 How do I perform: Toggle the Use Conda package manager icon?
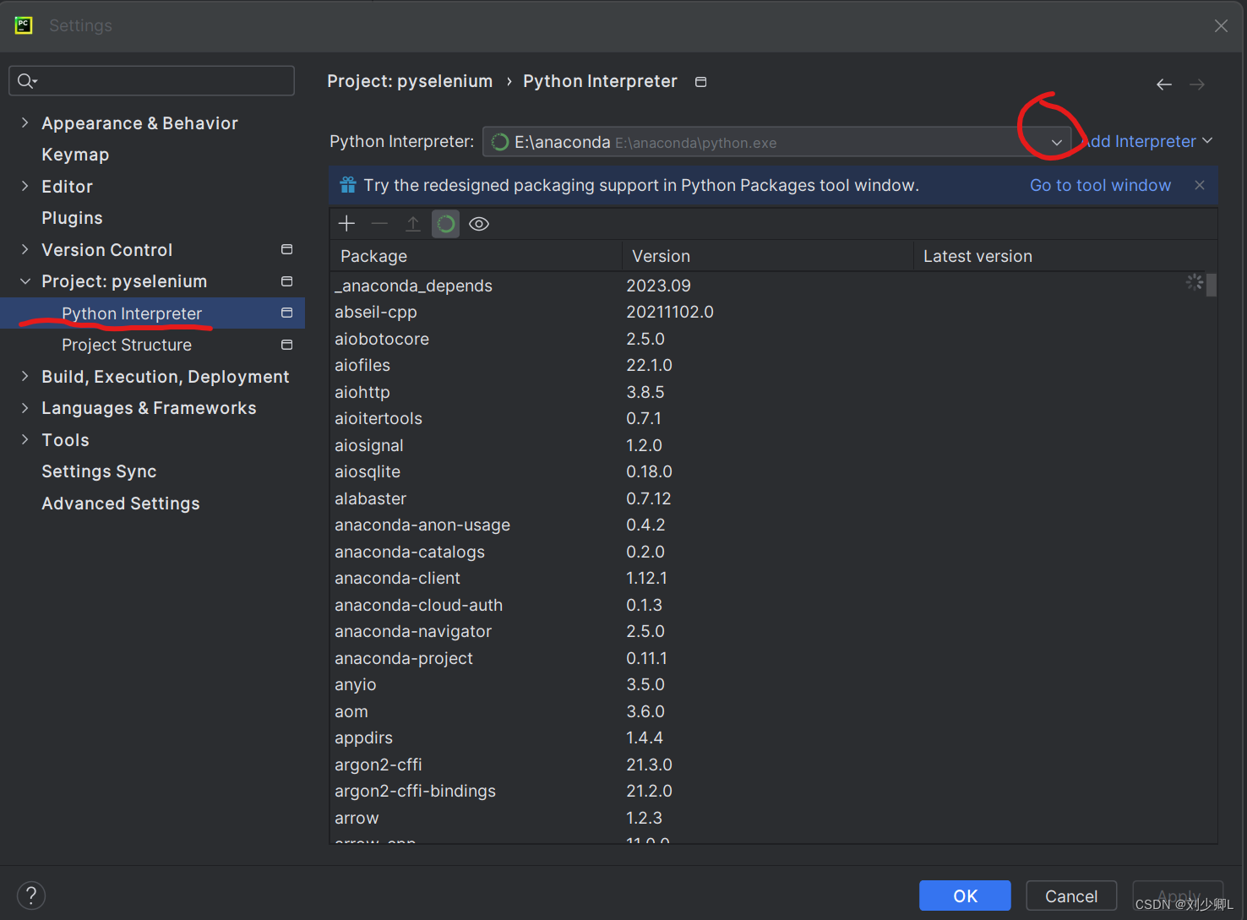click(445, 224)
